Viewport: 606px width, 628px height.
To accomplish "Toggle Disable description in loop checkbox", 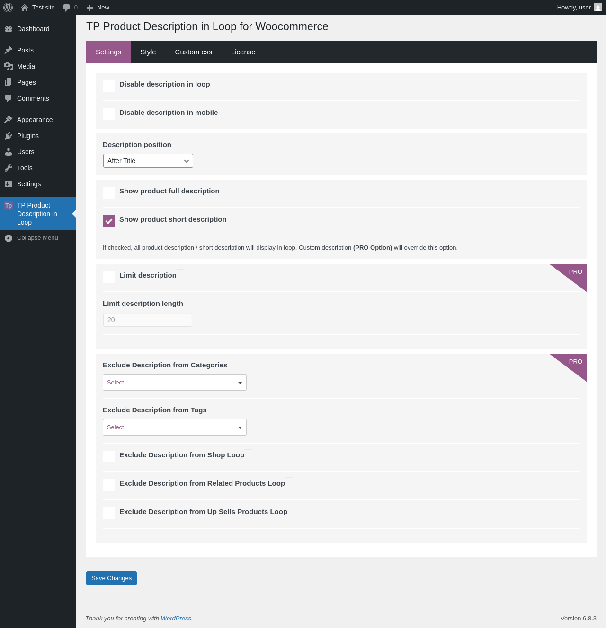I will point(109,86).
